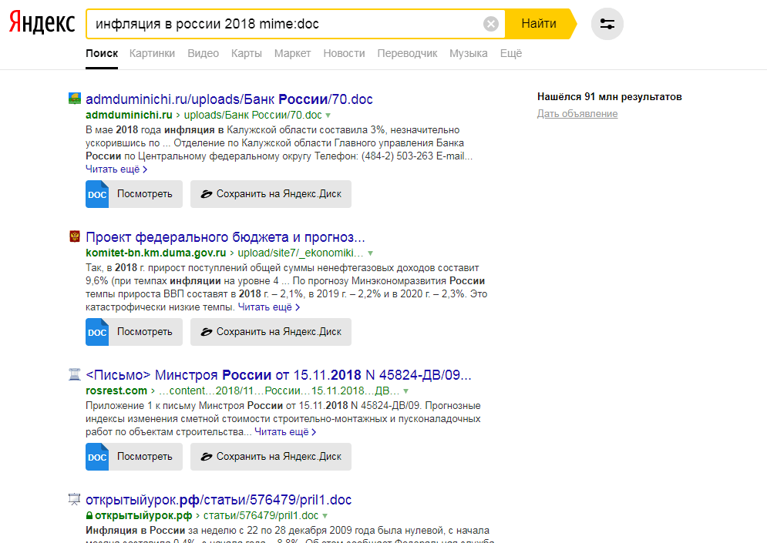Click the Яндекс.Диск icon in the rosrest.com save button
The width and height of the screenshot is (767, 543).
pos(207,457)
